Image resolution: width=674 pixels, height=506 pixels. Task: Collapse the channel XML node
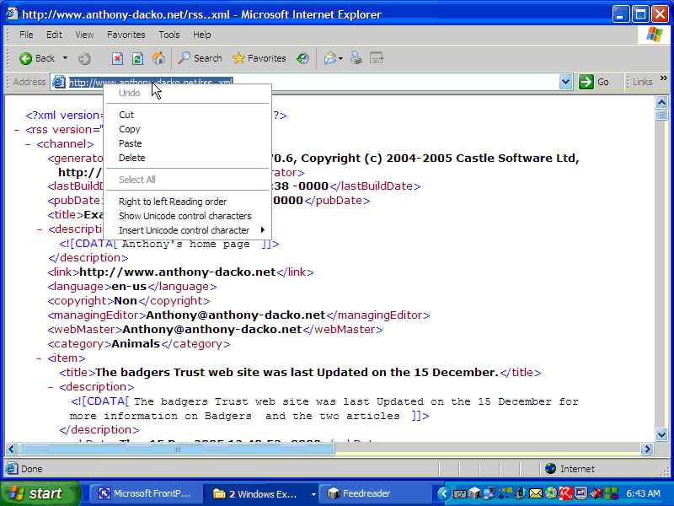[x=28, y=144]
